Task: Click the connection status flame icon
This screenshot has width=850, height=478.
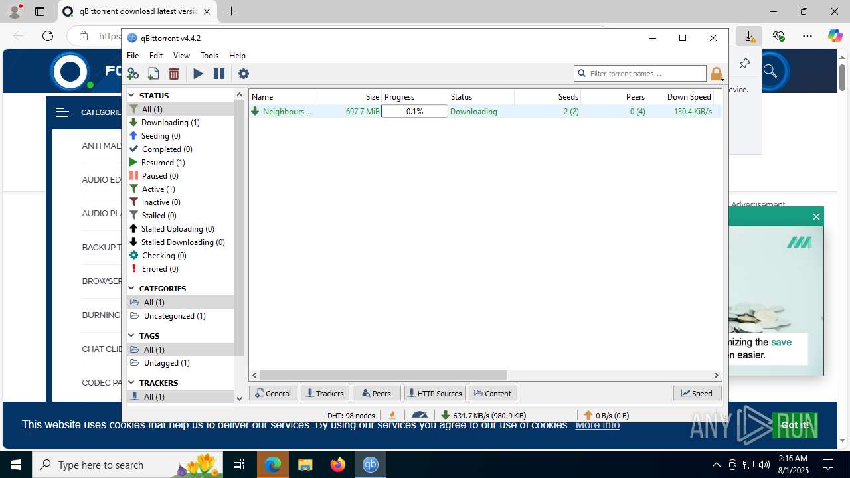Action: (x=392, y=415)
